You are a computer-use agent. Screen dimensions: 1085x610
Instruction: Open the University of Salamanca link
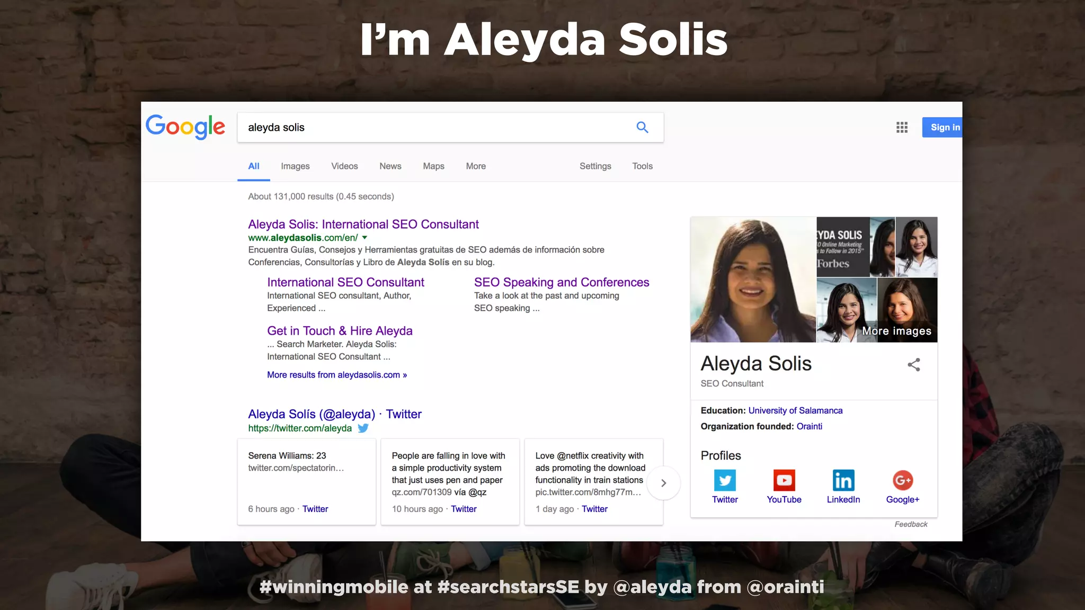click(795, 410)
